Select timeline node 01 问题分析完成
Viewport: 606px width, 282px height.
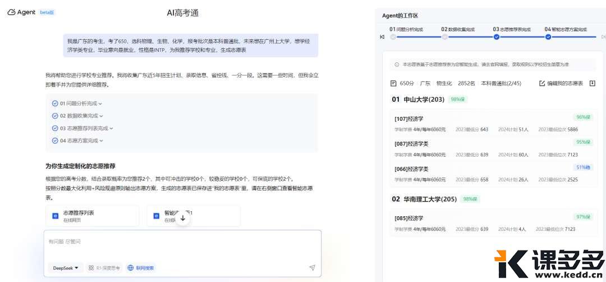pyautogui.click(x=393, y=37)
